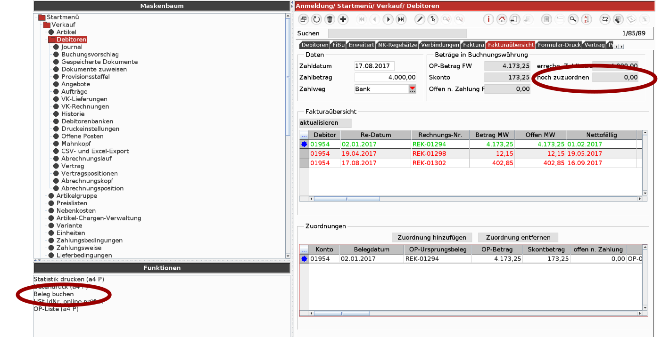This screenshot has width=661, height=338.
Task: Click the home start menu icon
Action: tap(502, 19)
